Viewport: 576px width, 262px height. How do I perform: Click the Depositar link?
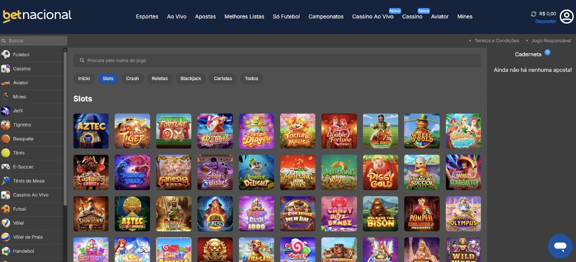pyautogui.click(x=546, y=21)
